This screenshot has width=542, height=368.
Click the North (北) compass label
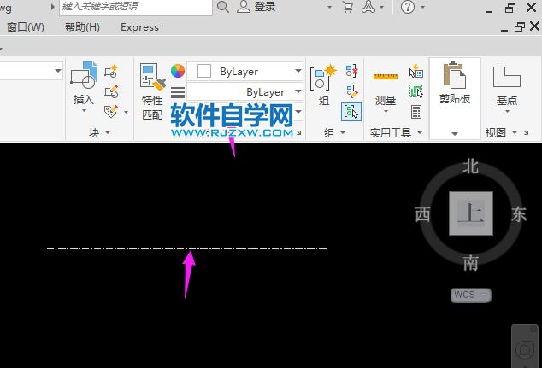(x=471, y=167)
